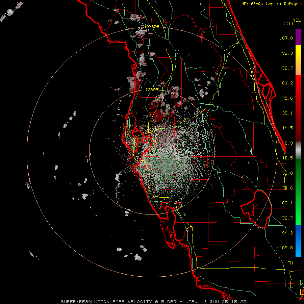Click the VEL legend title

[x=297, y=20]
